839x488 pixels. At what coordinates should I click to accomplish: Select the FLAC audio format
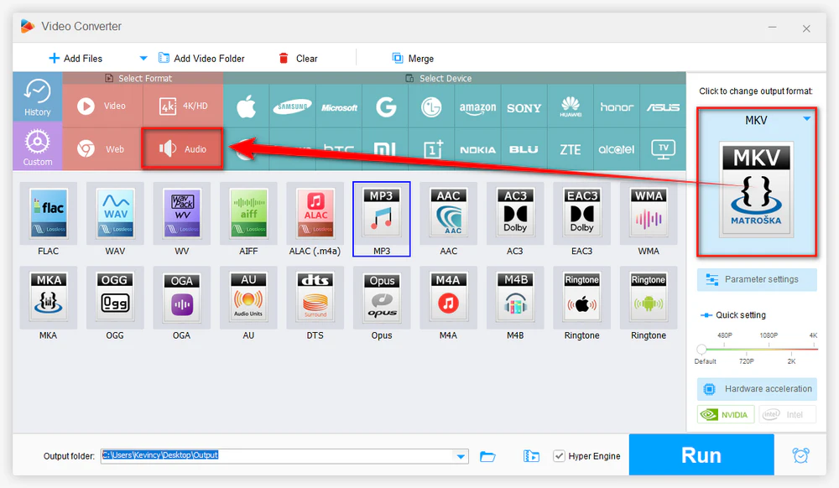pyautogui.click(x=48, y=214)
